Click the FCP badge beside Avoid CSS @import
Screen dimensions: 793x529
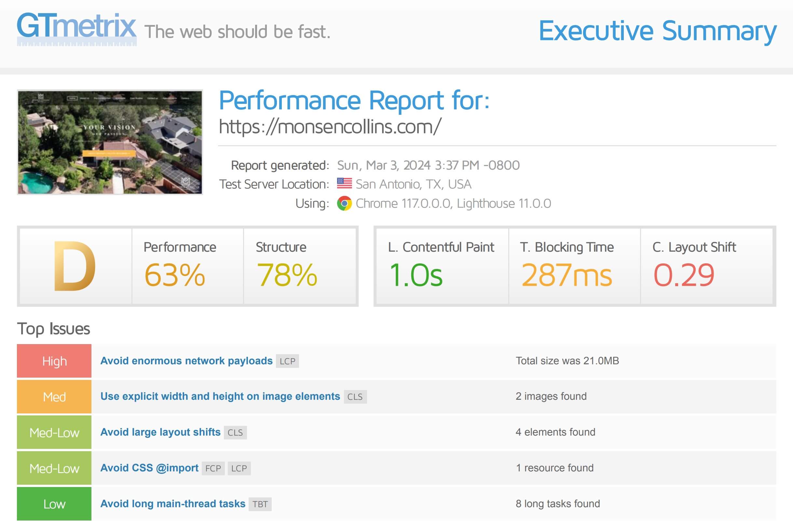click(213, 468)
